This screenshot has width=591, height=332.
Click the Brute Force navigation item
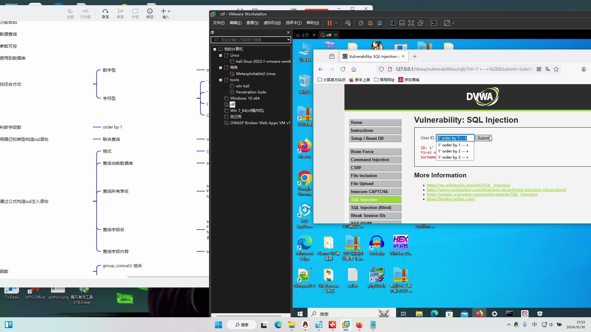tap(375, 151)
